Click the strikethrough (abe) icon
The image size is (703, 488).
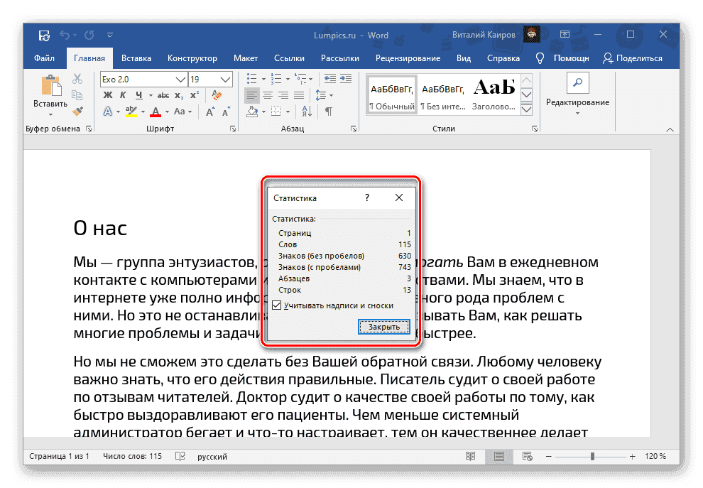(164, 95)
